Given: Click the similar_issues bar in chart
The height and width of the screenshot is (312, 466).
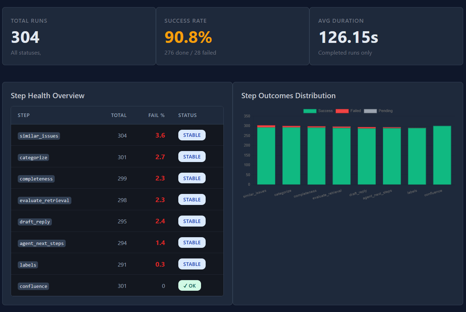Looking at the screenshot, I should pos(266,155).
